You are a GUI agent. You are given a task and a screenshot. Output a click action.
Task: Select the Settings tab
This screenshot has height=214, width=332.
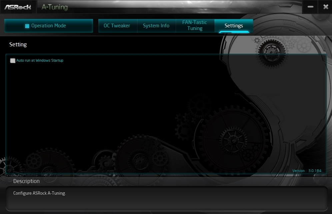pos(234,26)
